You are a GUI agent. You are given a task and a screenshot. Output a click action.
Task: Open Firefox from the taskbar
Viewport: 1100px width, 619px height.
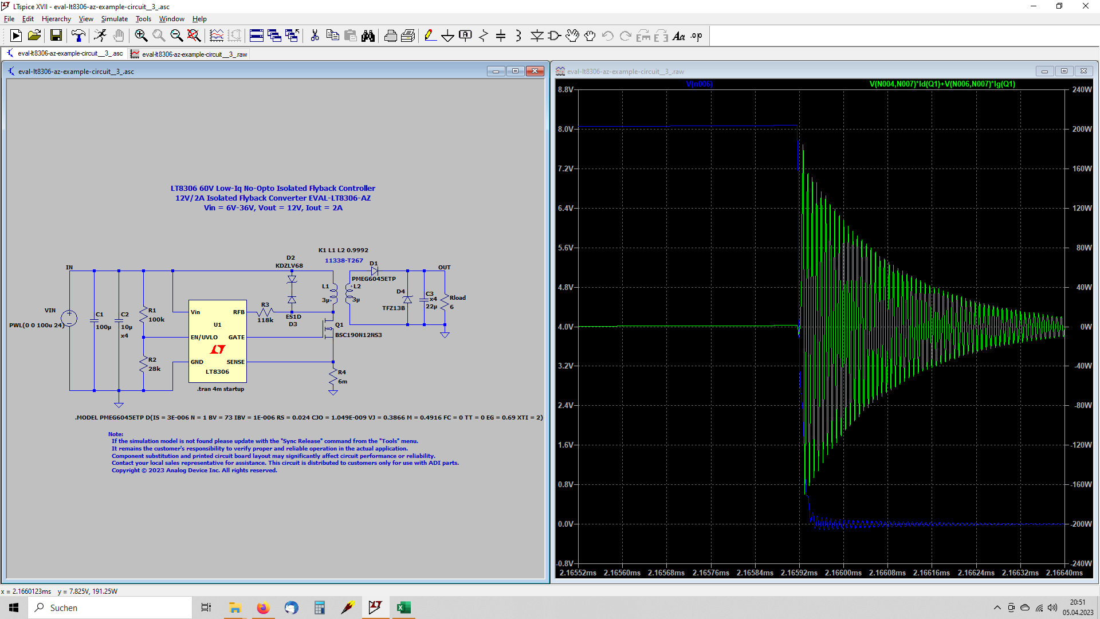(263, 608)
